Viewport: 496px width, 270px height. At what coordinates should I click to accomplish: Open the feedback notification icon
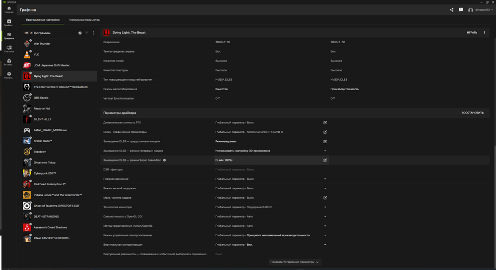(461, 10)
